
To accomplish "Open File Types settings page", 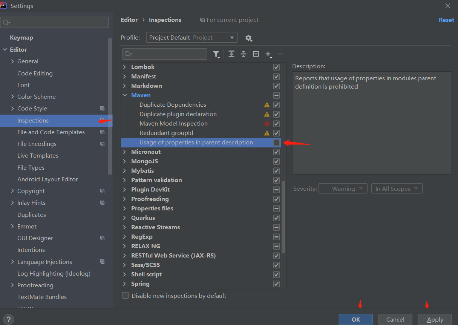I will (31, 167).
